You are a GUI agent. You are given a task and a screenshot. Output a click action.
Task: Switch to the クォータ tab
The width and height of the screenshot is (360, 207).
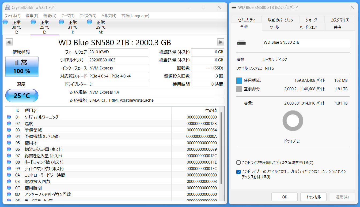tap(312, 20)
